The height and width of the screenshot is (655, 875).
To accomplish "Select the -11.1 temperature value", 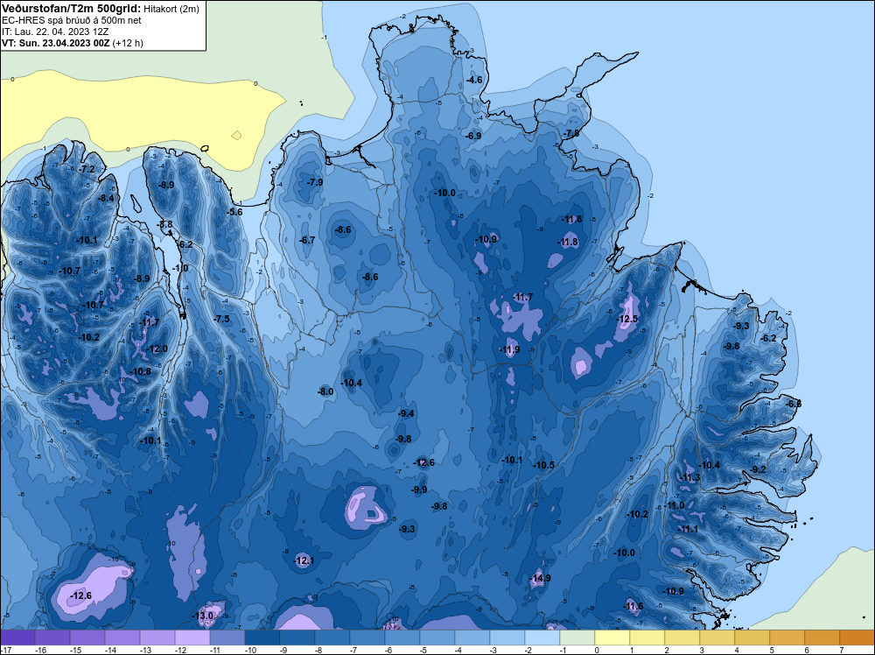I will (x=688, y=529).
